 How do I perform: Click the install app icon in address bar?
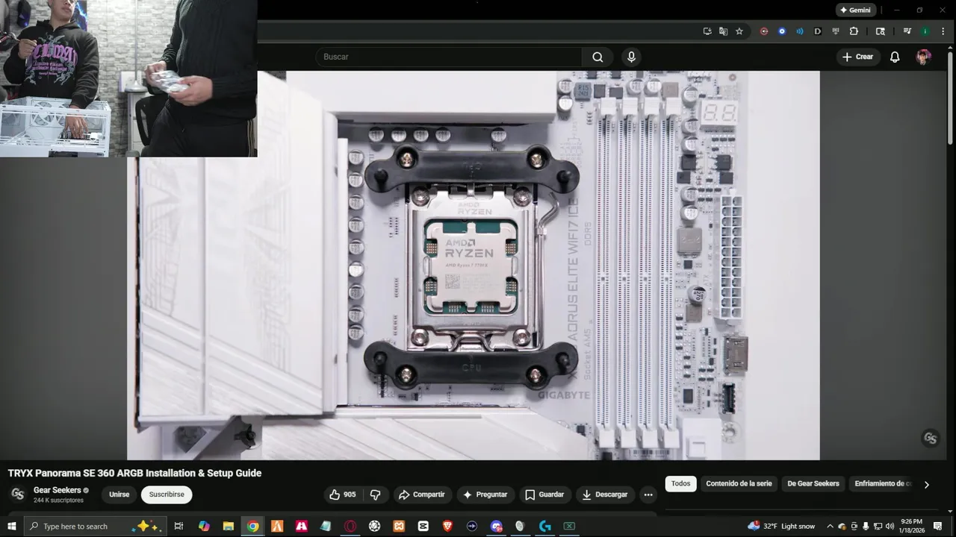point(707,31)
